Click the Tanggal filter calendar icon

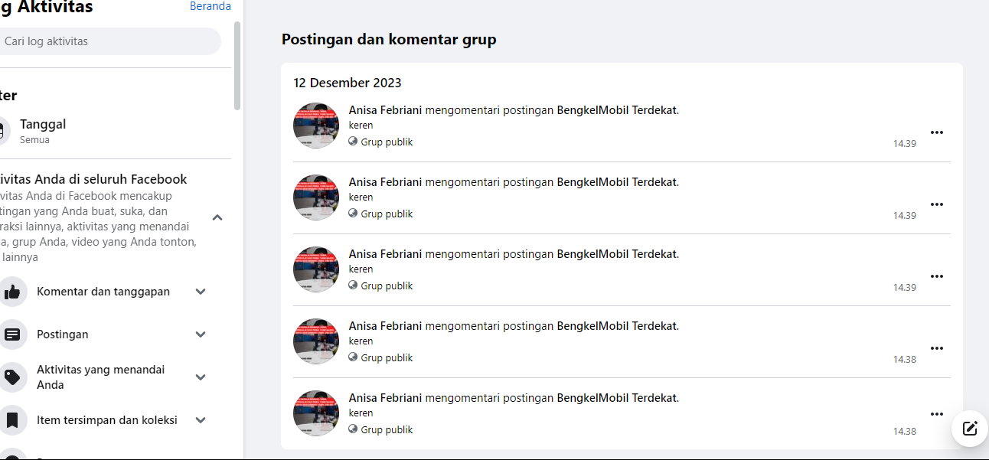coord(4,131)
